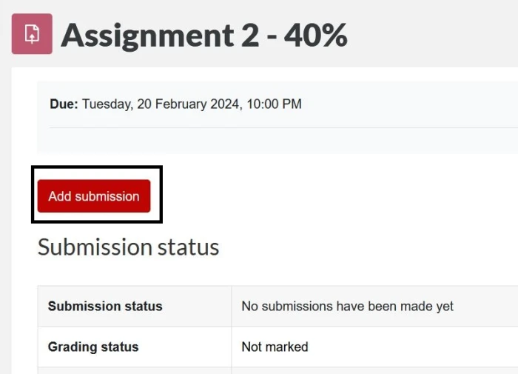Click empty area below the due date divider
Viewport: 518px width, 374px height.
click(283, 141)
